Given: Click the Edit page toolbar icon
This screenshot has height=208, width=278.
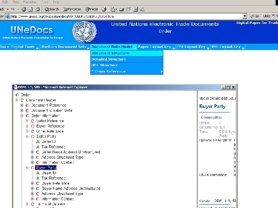Looking at the screenshot, I should tap(129, 9).
